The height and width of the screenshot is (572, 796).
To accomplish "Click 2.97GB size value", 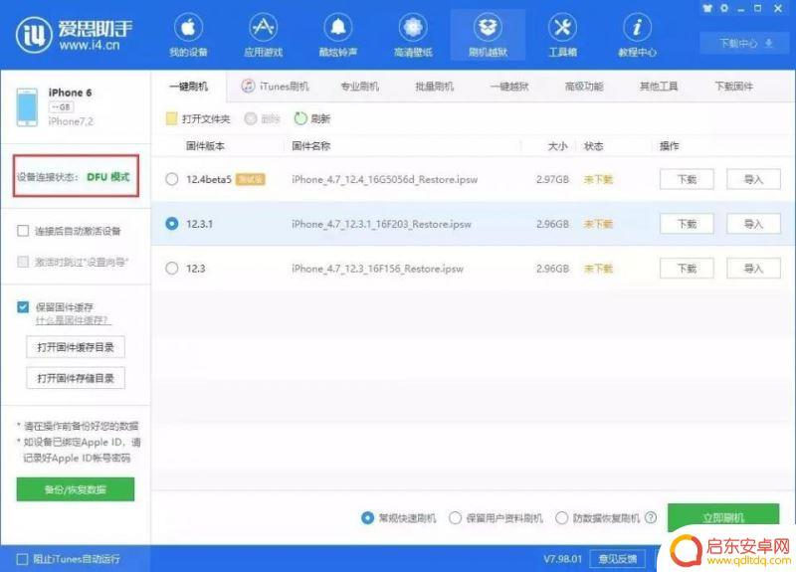I will coord(552,179).
